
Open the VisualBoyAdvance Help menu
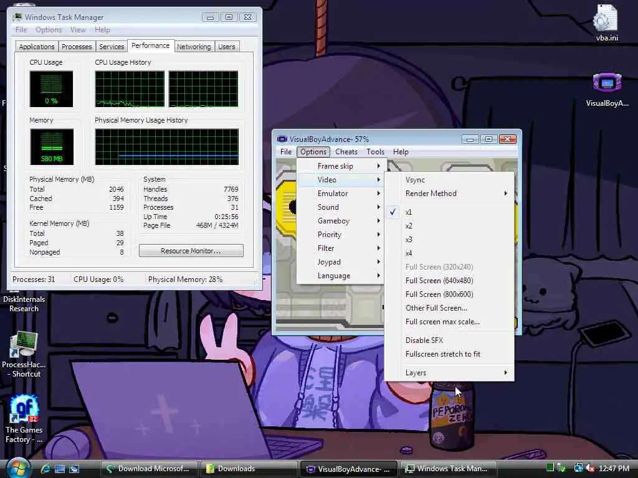pyautogui.click(x=401, y=152)
